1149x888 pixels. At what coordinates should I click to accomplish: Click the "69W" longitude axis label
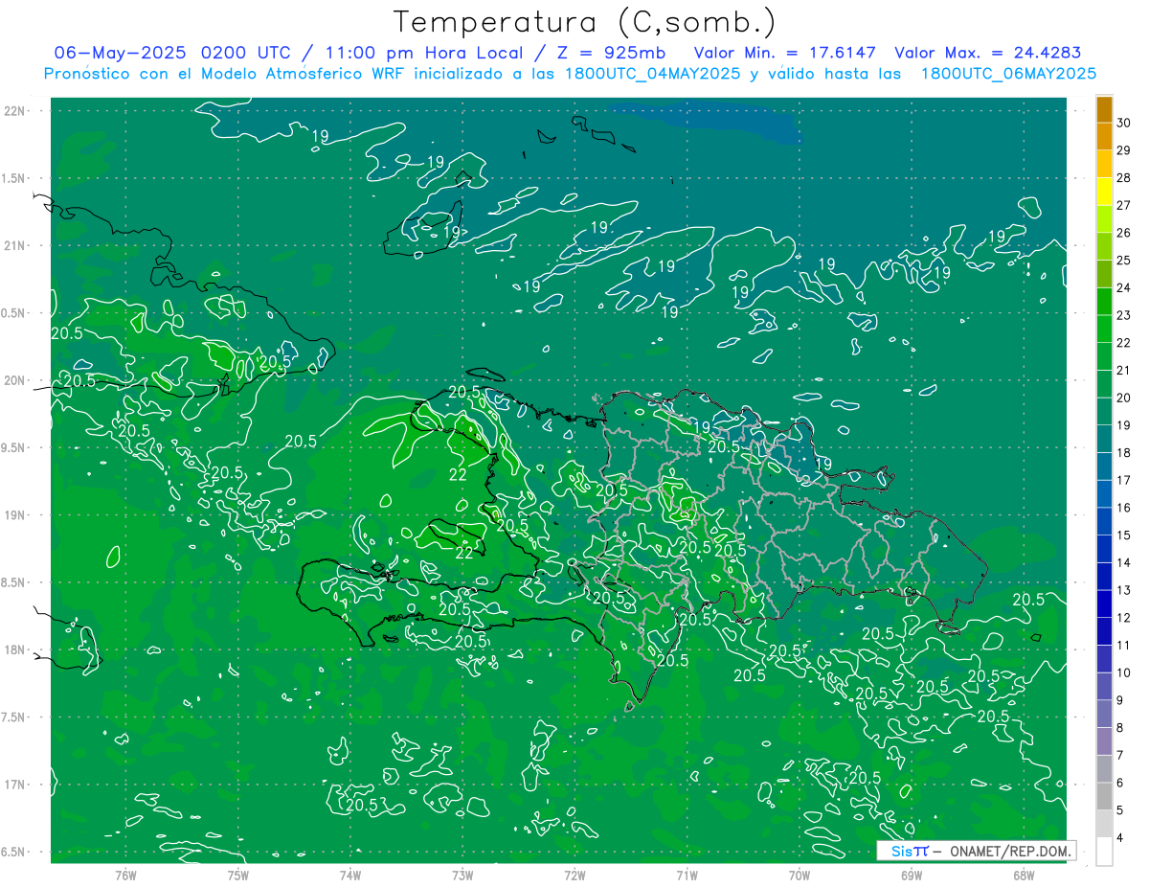coord(912,875)
